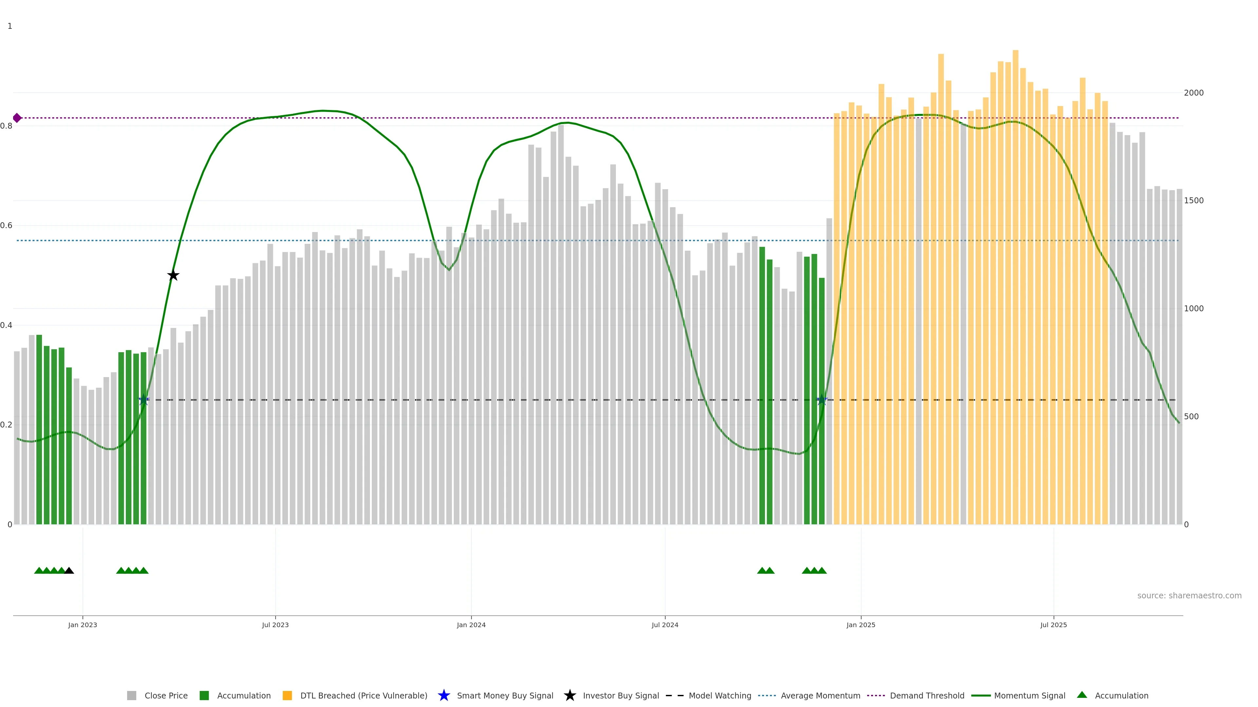Click the black Investor Buy Signal star on chart
Screen dimensions: 1258x707
173,275
